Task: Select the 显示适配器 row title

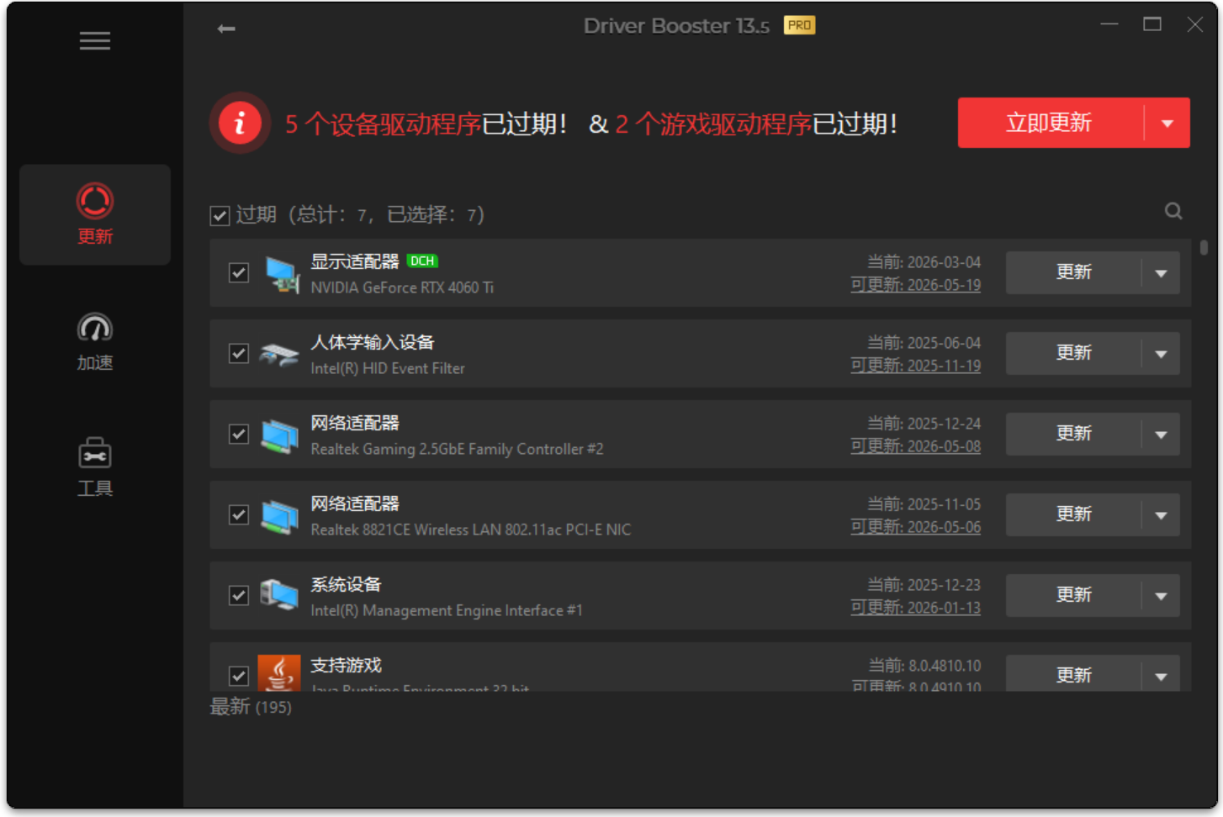Action: pos(355,261)
